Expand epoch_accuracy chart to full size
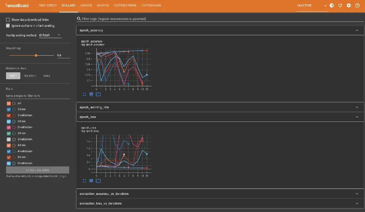Image resolution: width=365 pixels, height=212 pixels. [84, 94]
